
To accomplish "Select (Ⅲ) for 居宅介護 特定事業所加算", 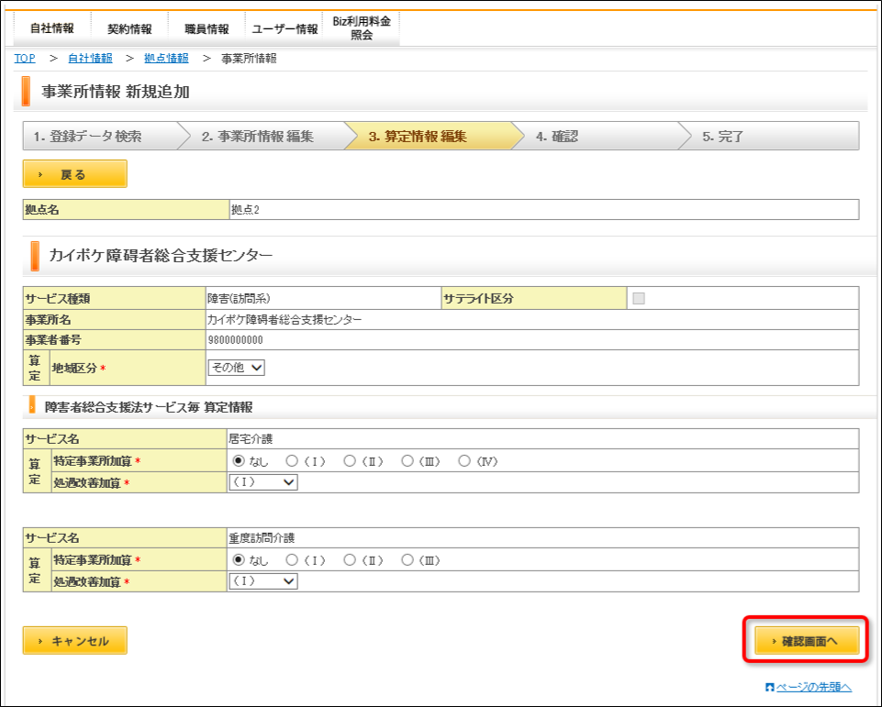I will [408, 461].
